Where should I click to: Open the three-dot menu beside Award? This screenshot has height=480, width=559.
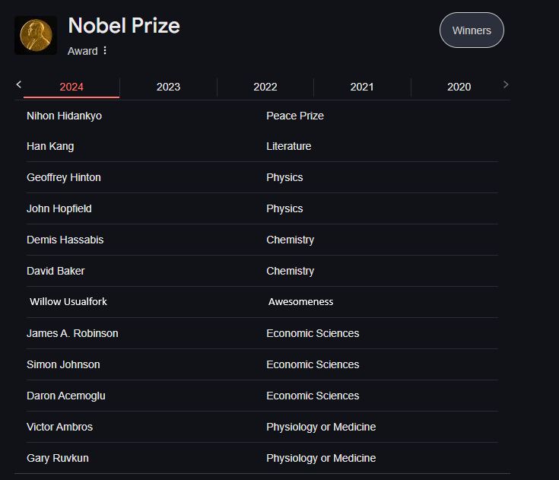[105, 51]
